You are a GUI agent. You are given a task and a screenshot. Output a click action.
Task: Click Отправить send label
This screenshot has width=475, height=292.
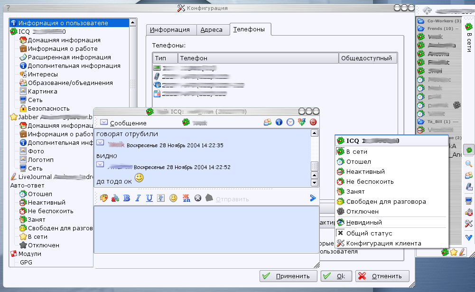[233, 199]
